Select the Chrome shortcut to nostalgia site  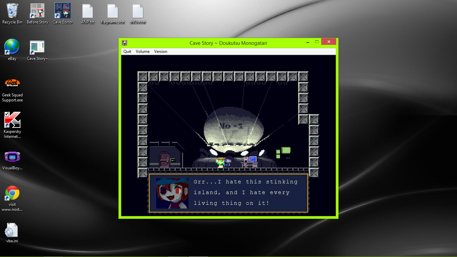[12, 199]
